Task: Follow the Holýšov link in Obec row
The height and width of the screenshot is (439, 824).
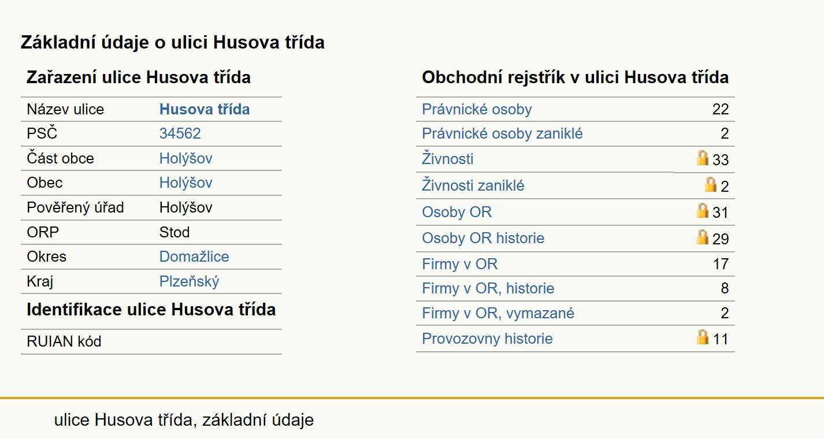Action: coord(186,183)
